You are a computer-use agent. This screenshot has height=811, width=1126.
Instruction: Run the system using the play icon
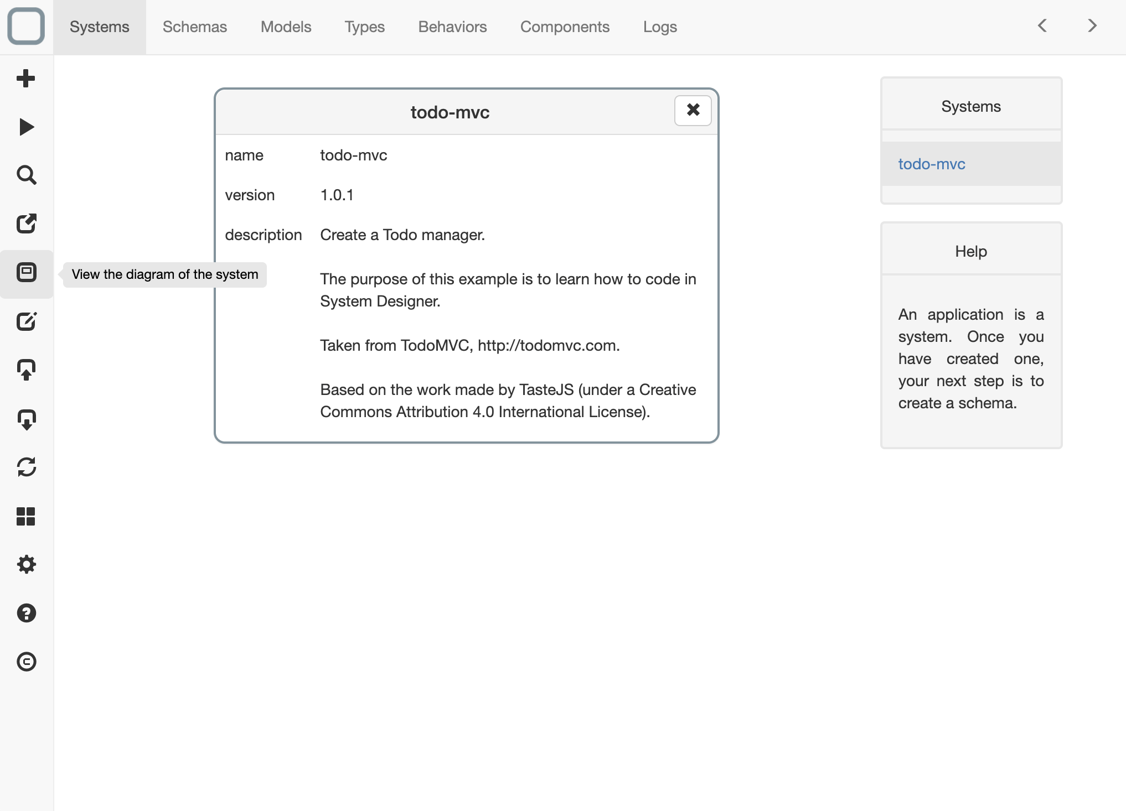coord(26,126)
